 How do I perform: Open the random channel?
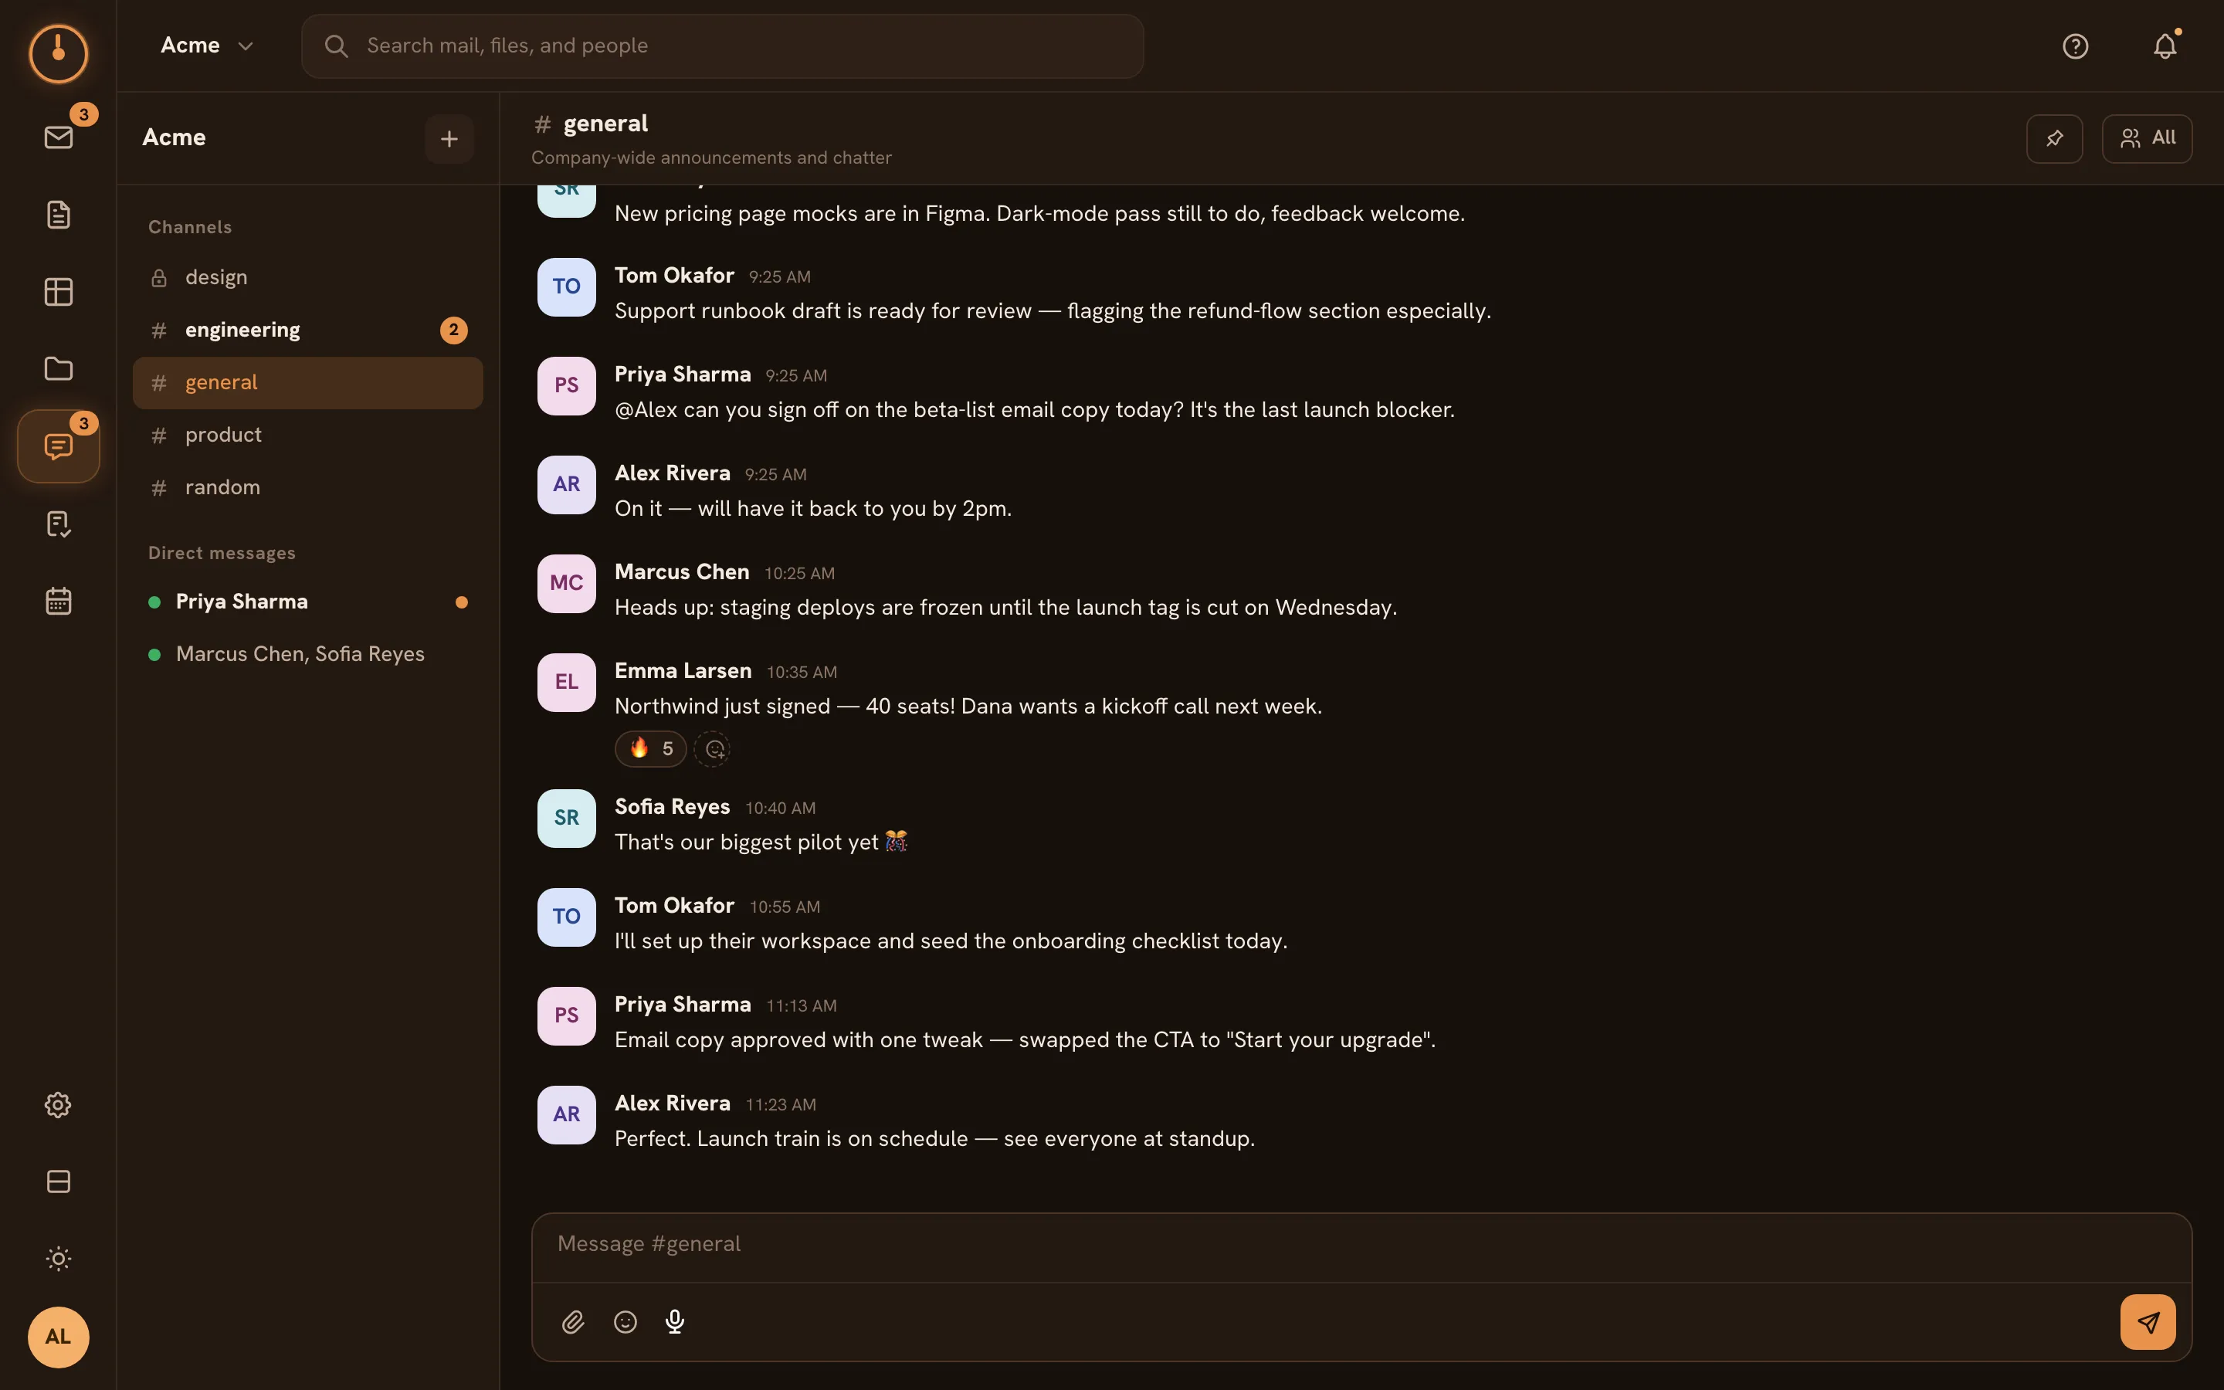tap(307, 487)
